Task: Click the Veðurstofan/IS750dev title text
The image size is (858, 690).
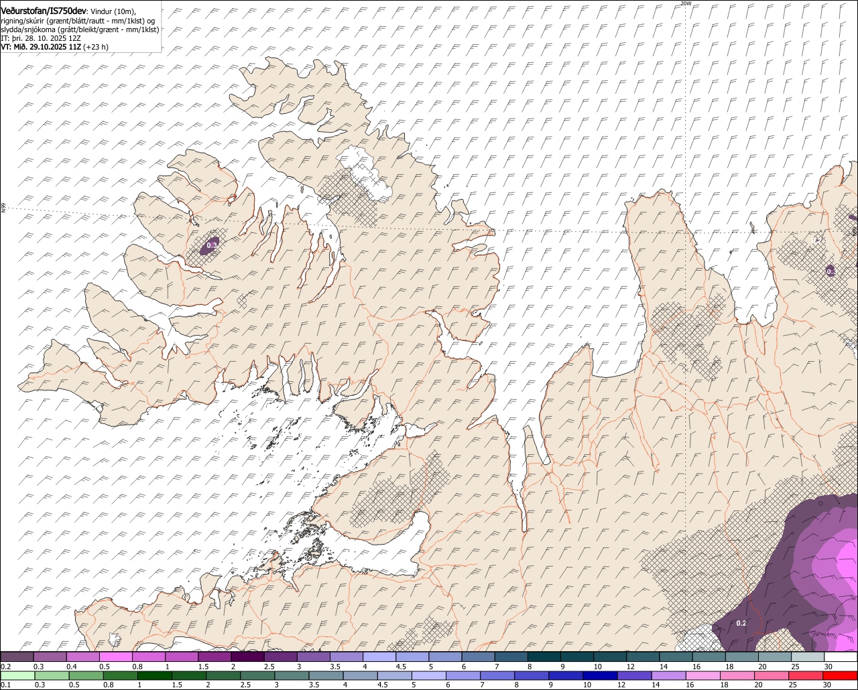Action: 43,11
